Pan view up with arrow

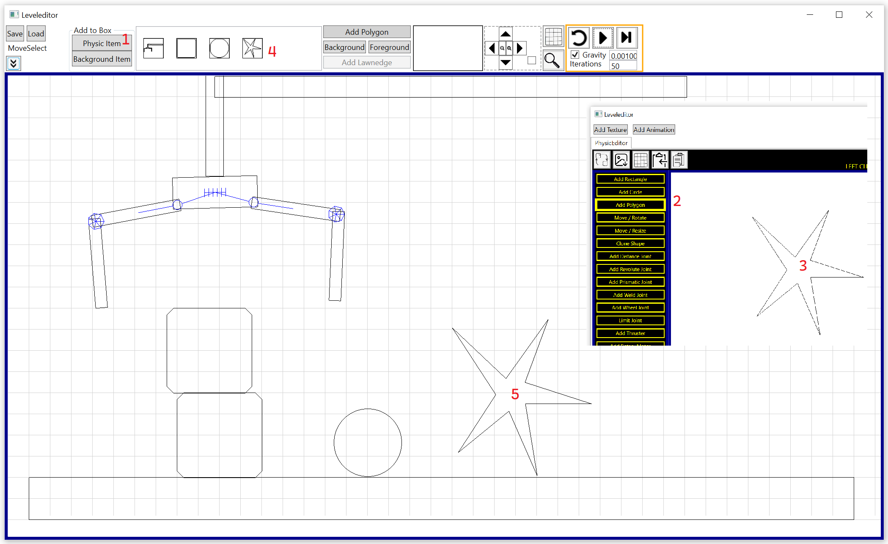tap(506, 34)
